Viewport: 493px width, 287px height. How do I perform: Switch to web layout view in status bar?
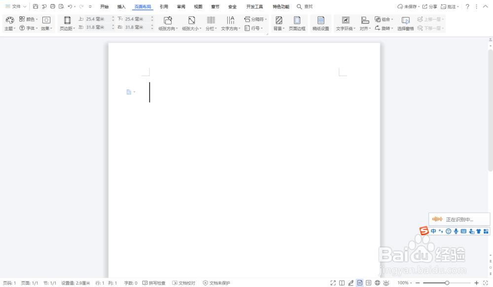[377, 283]
